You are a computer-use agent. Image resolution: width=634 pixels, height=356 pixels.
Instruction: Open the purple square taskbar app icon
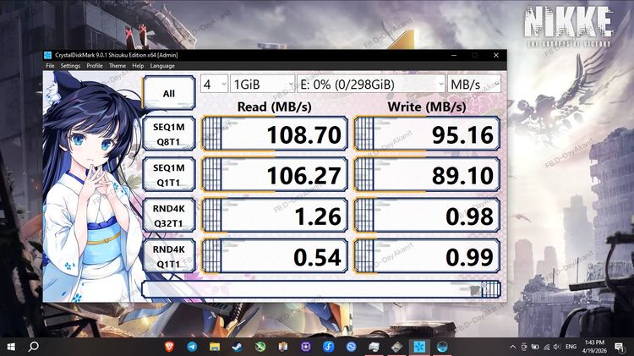pos(306,347)
